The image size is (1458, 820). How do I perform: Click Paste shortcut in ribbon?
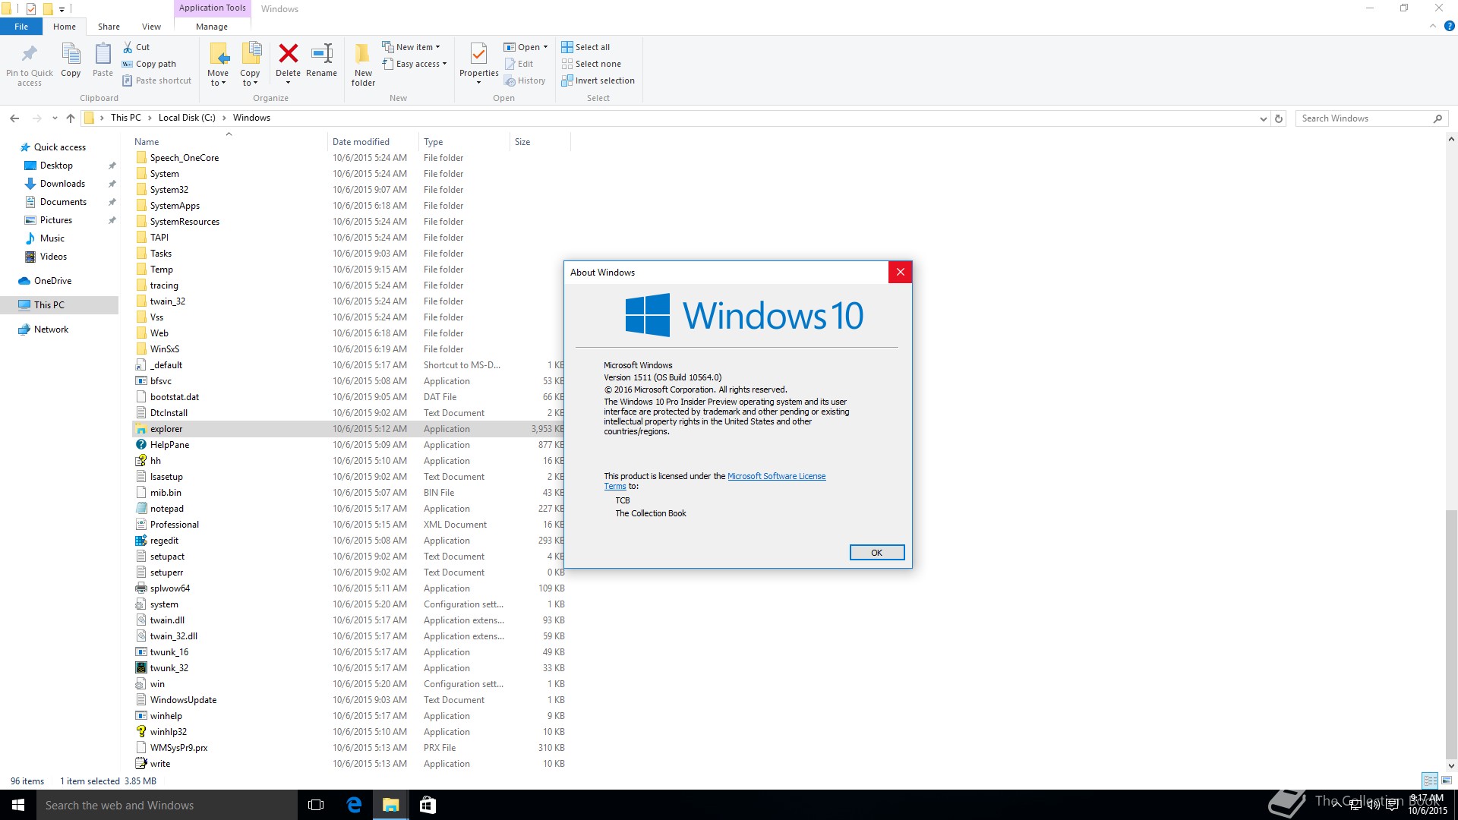[156, 80]
